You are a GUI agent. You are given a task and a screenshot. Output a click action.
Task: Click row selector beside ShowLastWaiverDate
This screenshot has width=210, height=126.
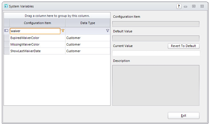pos(7,51)
